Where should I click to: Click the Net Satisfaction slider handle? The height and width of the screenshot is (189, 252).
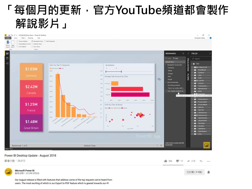121,71
